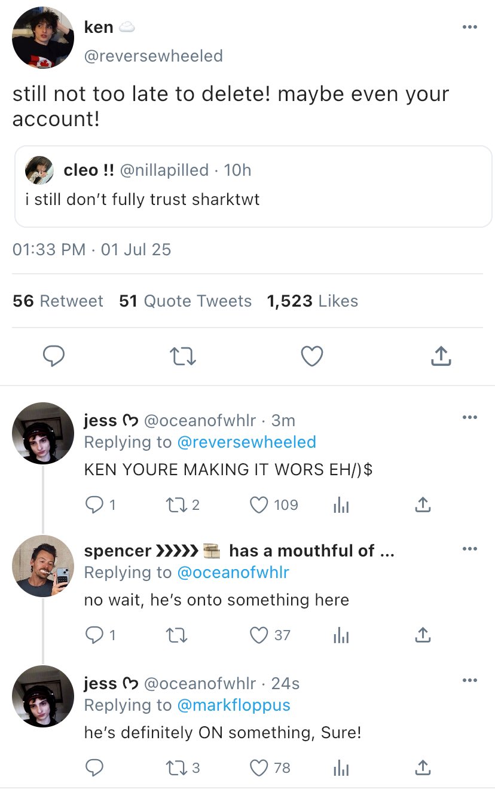Open more options on spencer's reply
This screenshot has height=789, width=495.
point(470,549)
